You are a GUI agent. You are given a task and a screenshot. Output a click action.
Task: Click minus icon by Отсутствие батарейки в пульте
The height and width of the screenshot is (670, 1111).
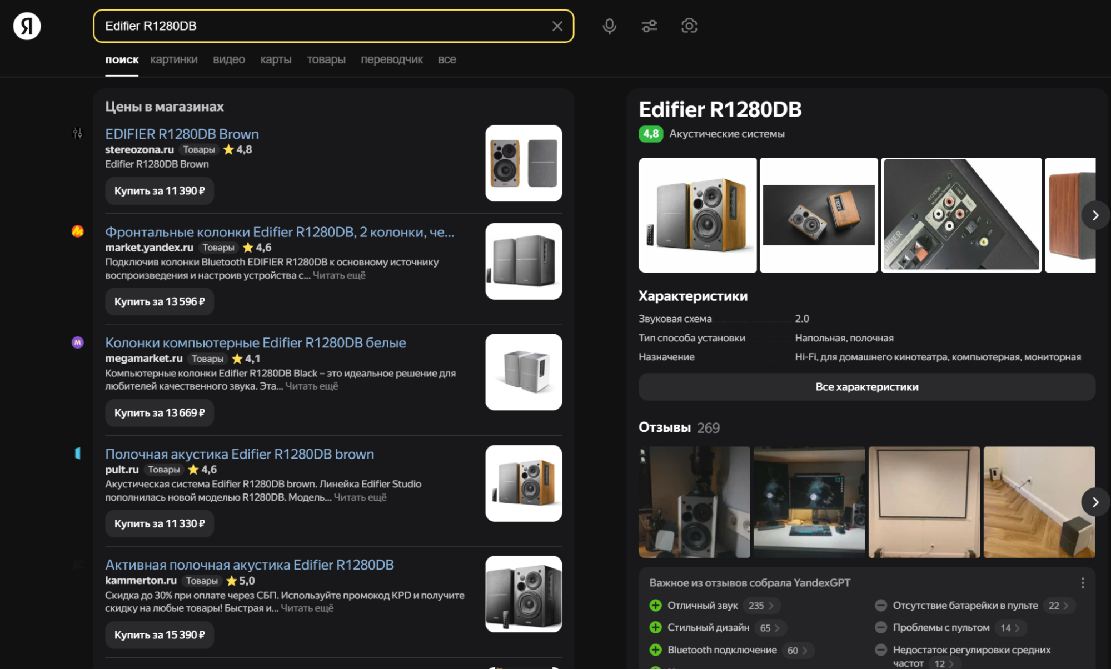click(x=881, y=606)
